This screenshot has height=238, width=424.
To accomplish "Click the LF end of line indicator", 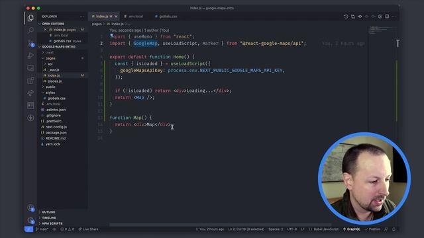I will click(303, 229).
